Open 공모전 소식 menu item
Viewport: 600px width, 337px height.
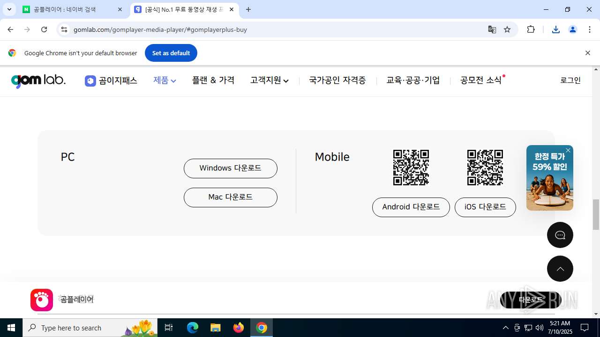click(x=481, y=81)
